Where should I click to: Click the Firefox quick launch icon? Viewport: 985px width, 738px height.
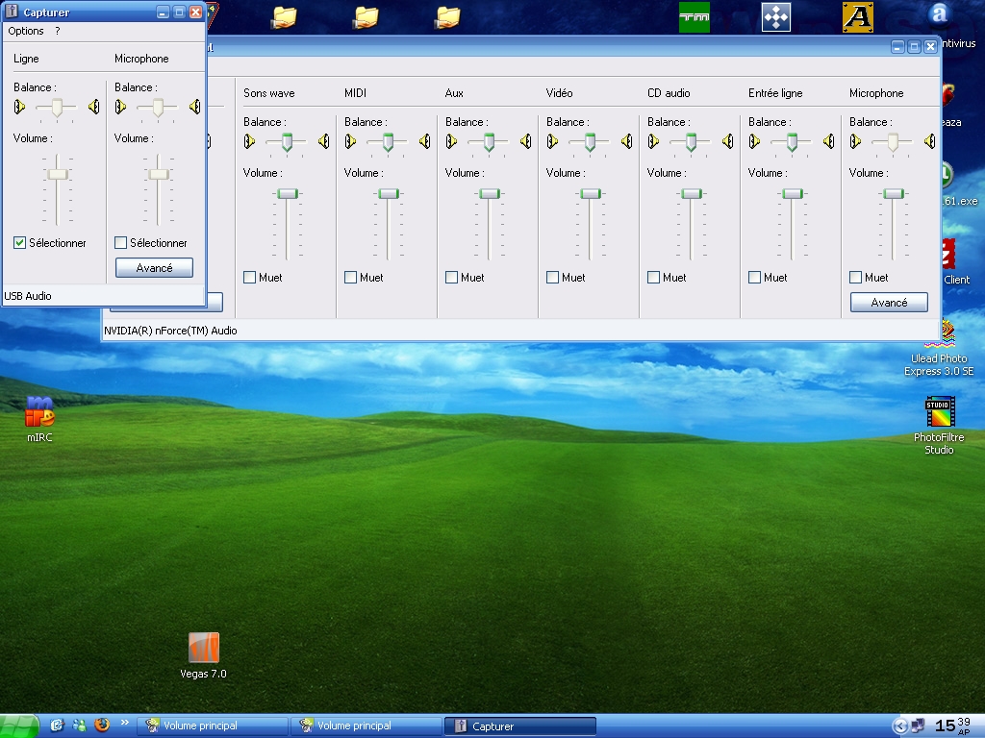point(102,726)
